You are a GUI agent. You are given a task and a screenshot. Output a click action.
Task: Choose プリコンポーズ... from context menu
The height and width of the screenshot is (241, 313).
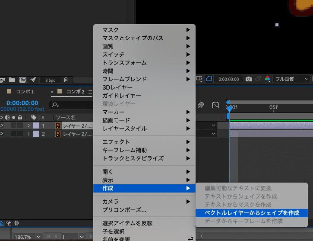tap(144, 210)
